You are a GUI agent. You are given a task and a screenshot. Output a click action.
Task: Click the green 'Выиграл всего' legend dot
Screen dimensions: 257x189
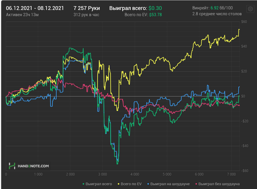pyautogui.click(x=83, y=184)
